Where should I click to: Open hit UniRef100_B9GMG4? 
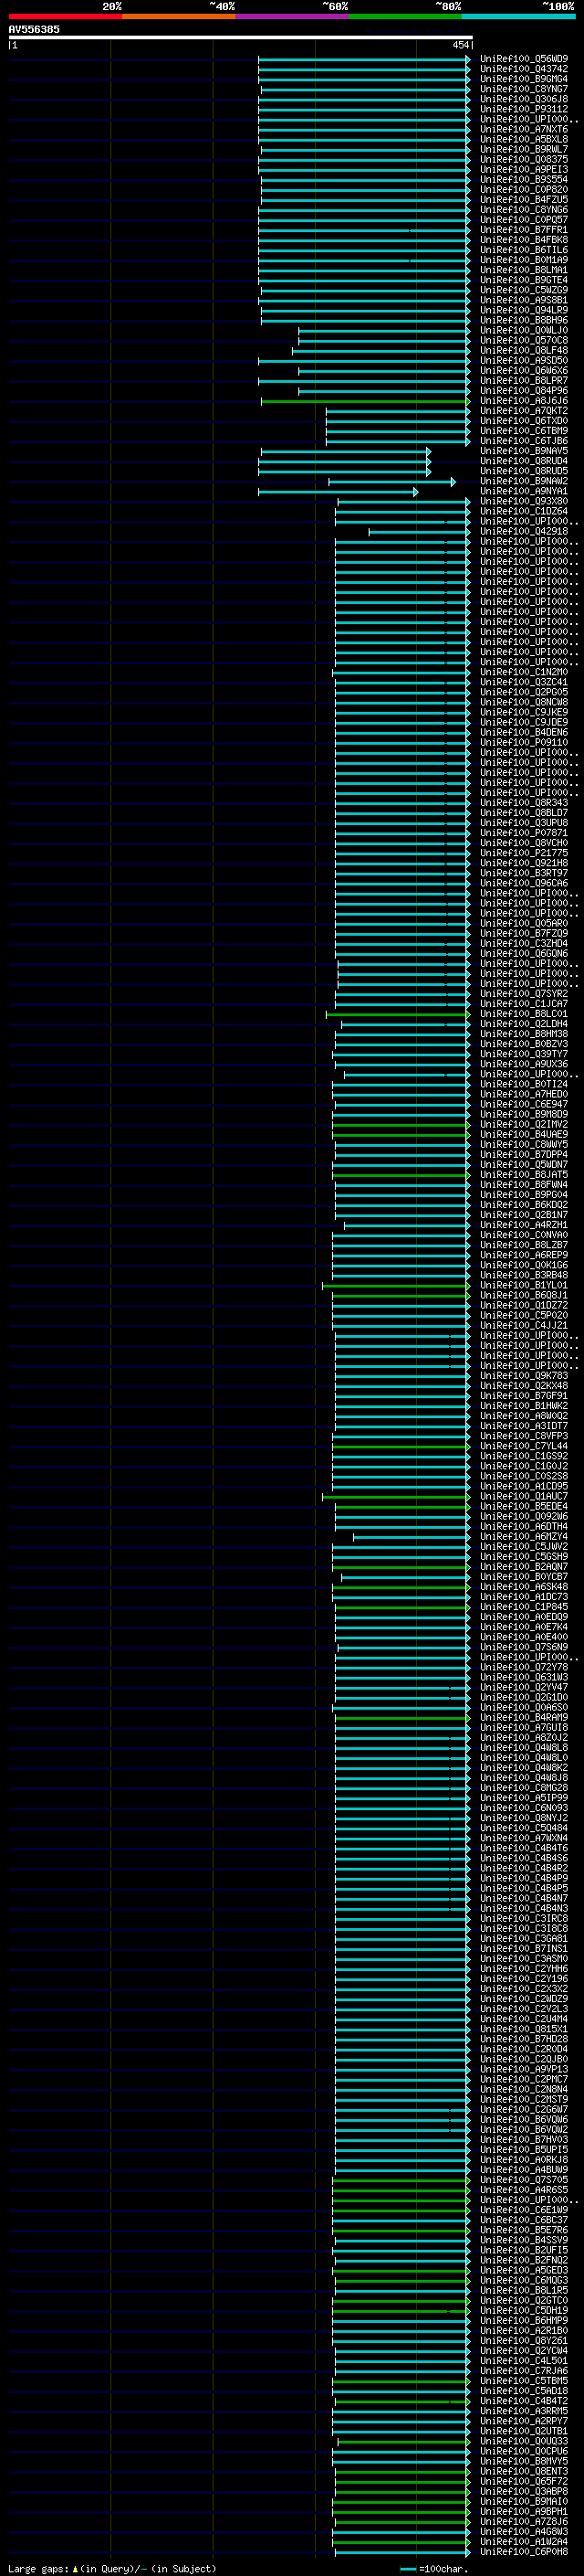pyautogui.click(x=524, y=79)
